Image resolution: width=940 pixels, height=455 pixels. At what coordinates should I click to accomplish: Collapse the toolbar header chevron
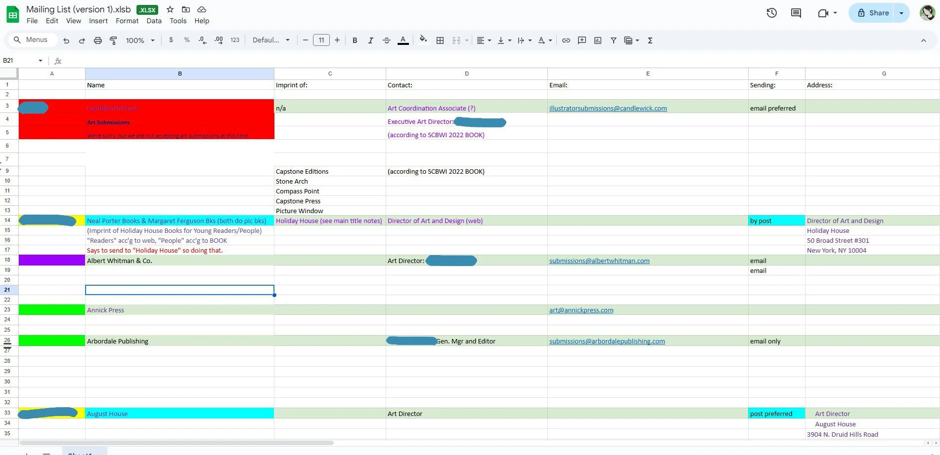[x=923, y=40]
